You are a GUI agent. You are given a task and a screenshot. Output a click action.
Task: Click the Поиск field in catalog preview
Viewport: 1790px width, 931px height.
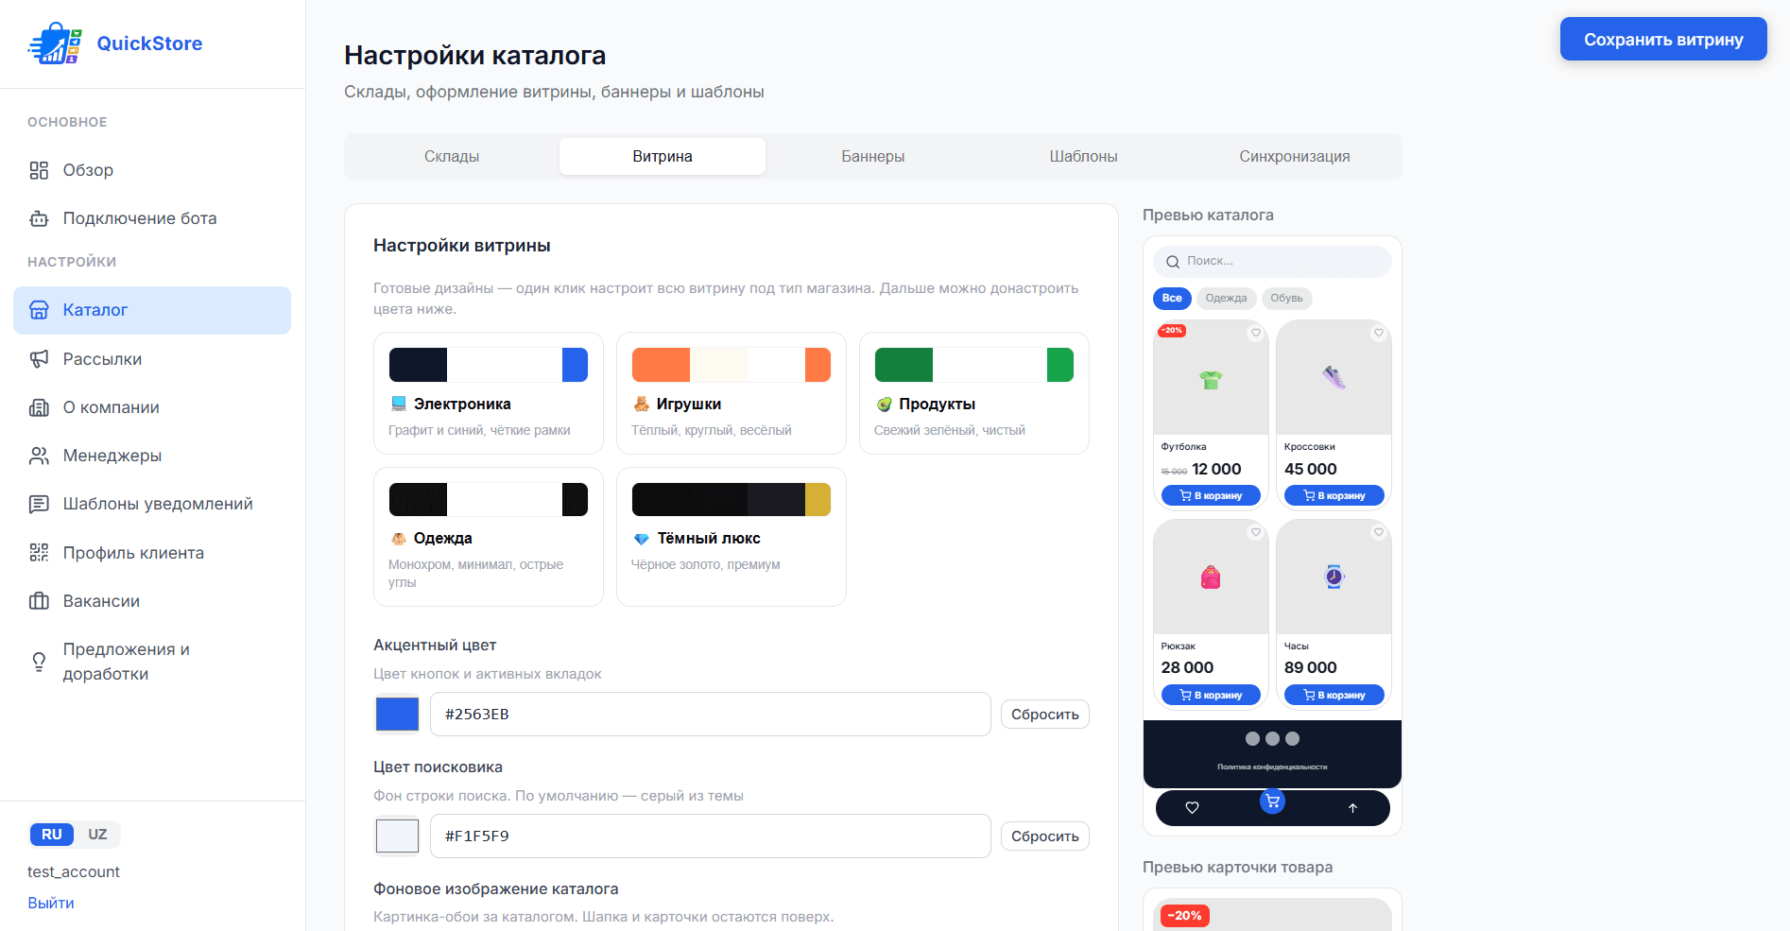(1272, 262)
